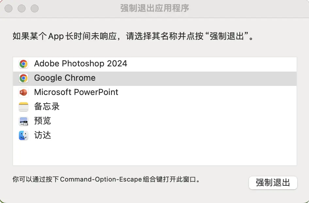Click the 备忘录 notes app icon

tap(23, 107)
